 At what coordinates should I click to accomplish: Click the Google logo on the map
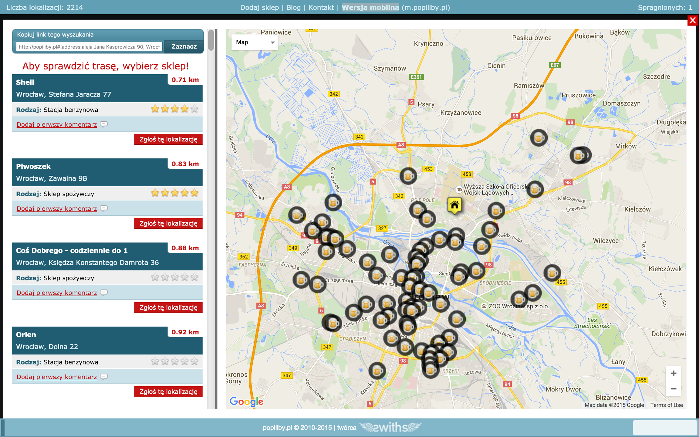tap(246, 401)
